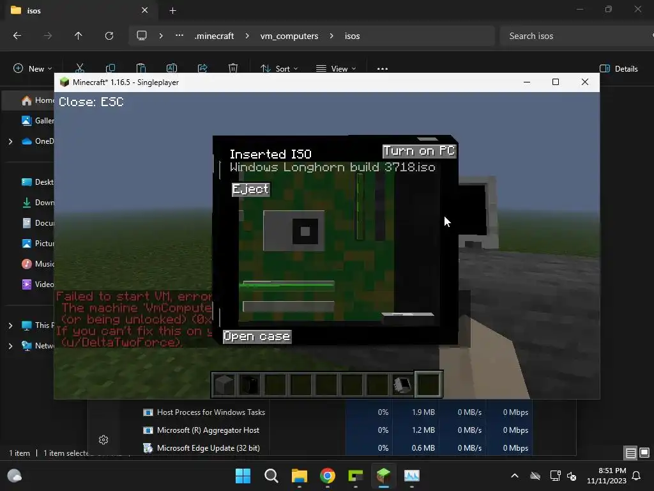Open the weather widget on taskbar
This screenshot has width=654, height=491.
(15, 476)
